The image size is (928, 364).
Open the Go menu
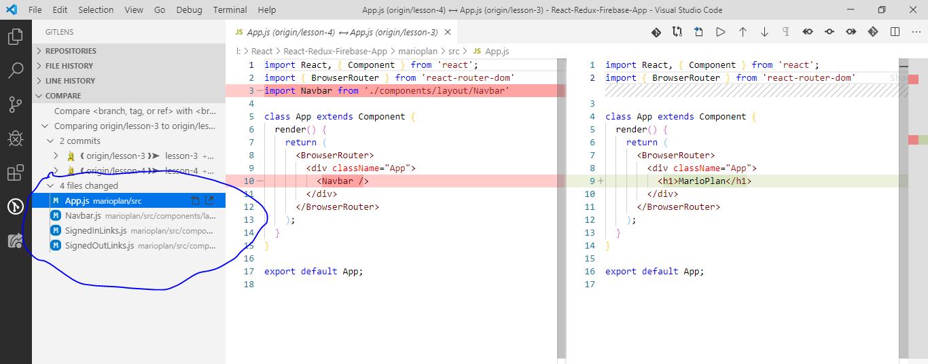click(x=160, y=10)
